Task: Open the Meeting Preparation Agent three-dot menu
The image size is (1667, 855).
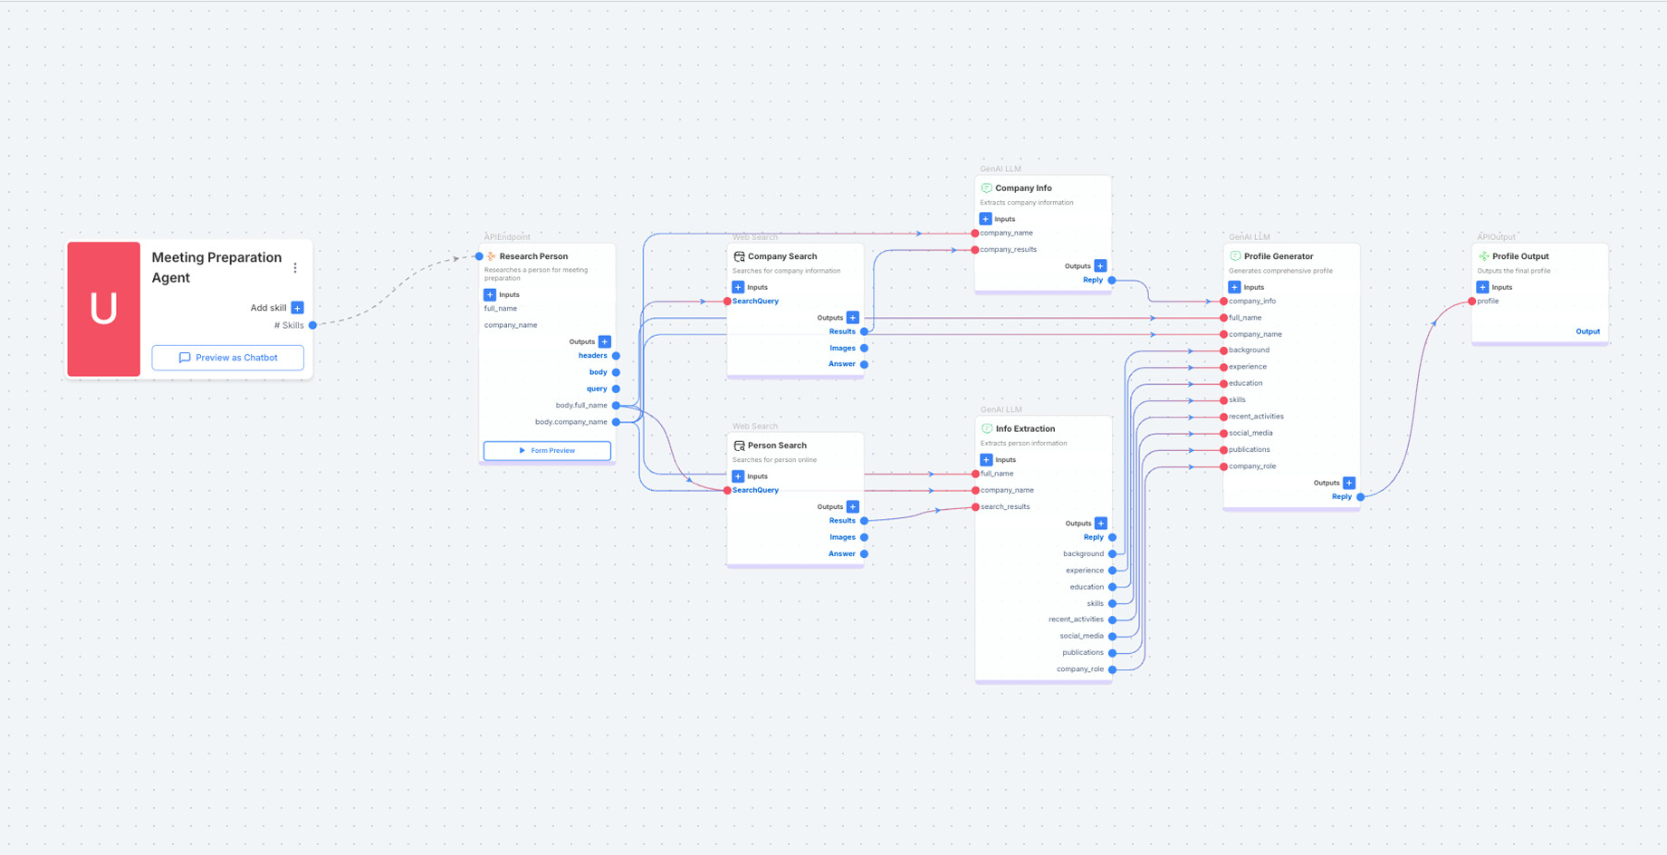Action: (295, 268)
